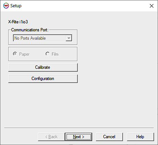Click the Paper option label text

pos(24,54)
